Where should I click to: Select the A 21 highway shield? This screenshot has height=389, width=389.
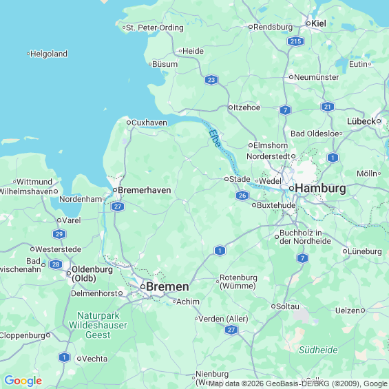(328, 107)
